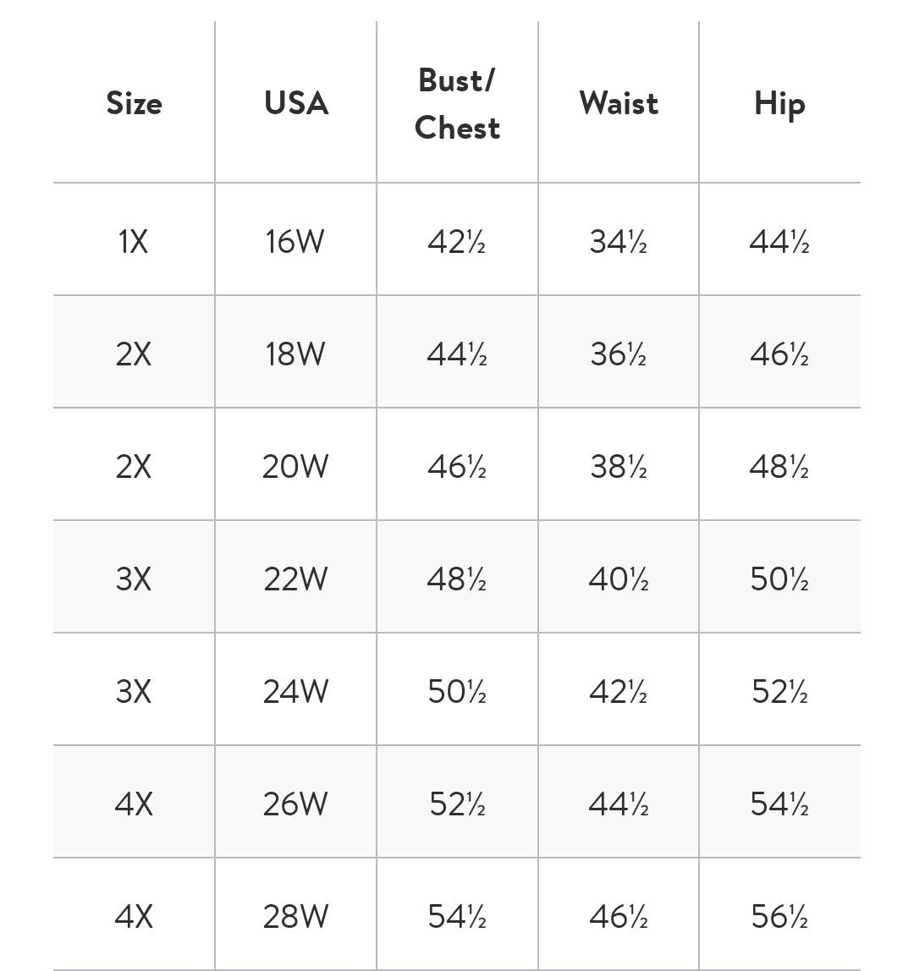The width and height of the screenshot is (914, 971).
Task: Click the USA column header
Action: [296, 103]
